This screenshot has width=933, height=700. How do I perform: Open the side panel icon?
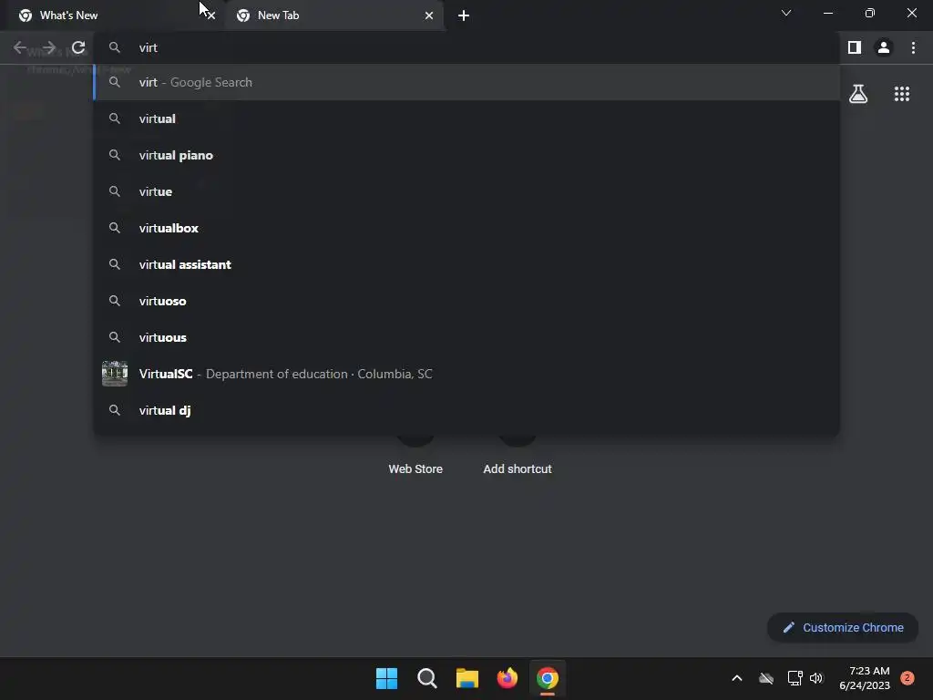(x=855, y=47)
